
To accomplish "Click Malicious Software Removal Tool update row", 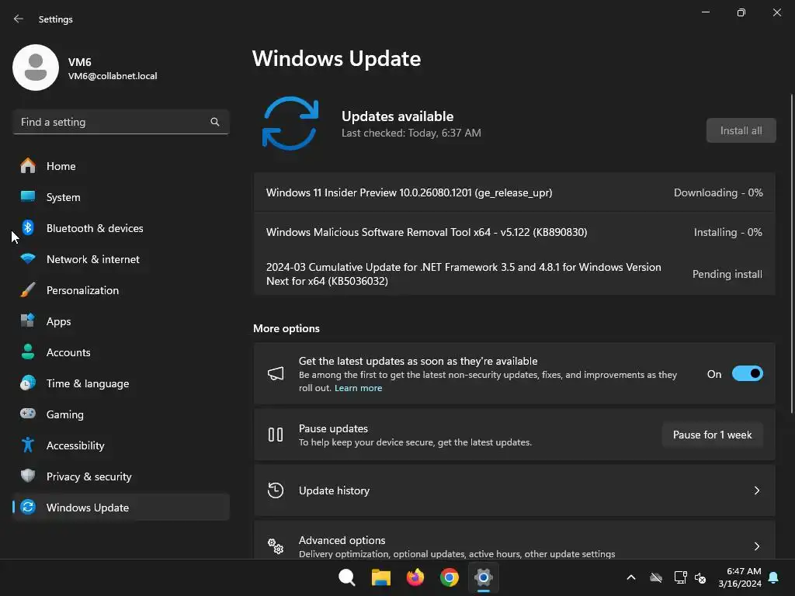I will (x=514, y=232).
